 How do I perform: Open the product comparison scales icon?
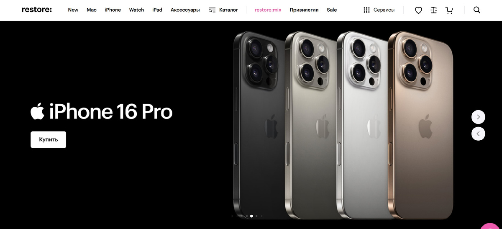434,10
